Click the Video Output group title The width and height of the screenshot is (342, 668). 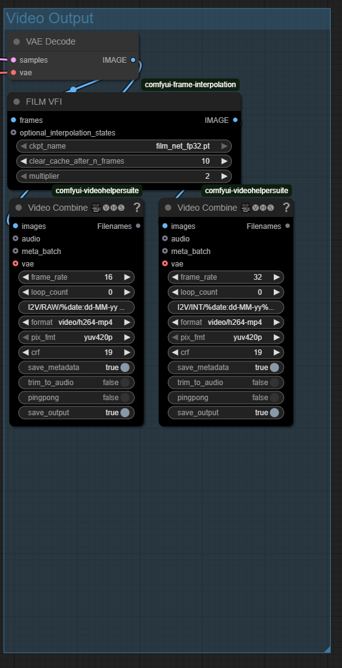[x=49, y=18]
